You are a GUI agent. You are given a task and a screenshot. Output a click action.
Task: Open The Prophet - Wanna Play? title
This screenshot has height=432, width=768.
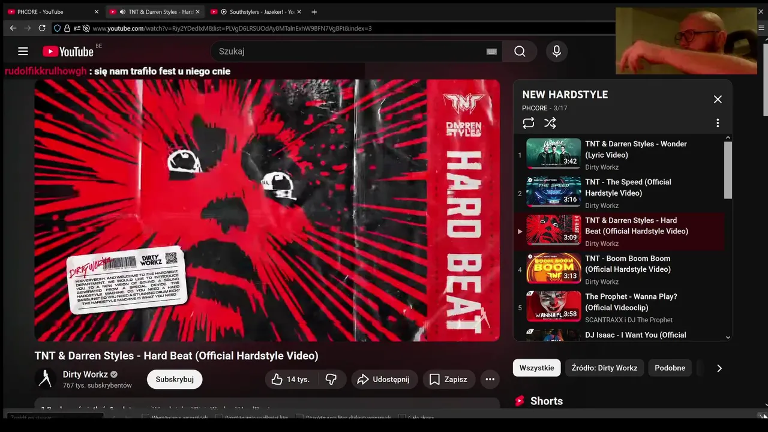pyautogui.click(x=631, y=302)
